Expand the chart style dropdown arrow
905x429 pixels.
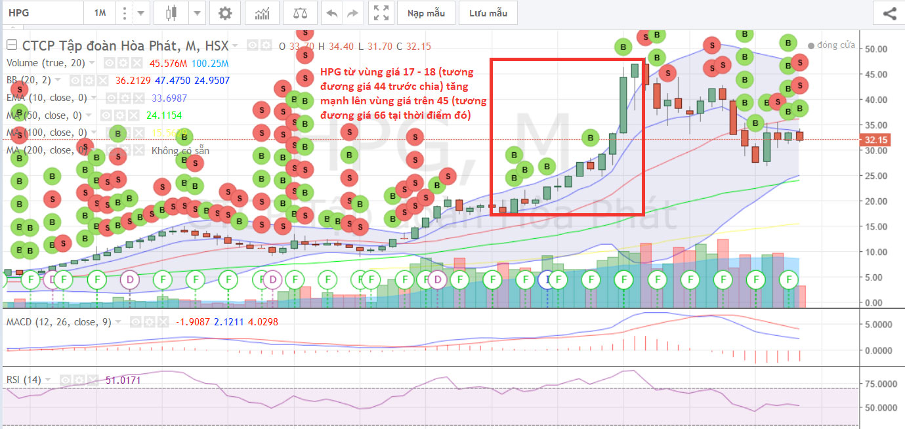198,12
